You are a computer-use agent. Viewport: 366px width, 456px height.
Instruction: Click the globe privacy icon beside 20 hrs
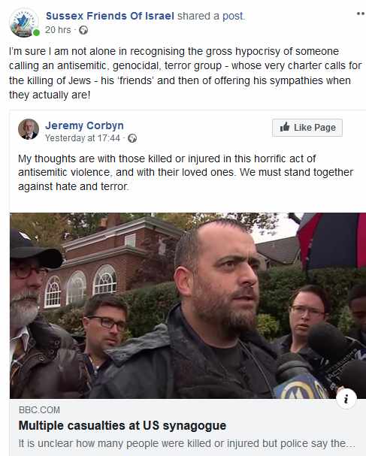point(83,30)
